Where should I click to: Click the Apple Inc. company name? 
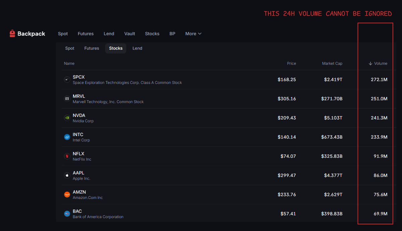[x=81, y=179]
